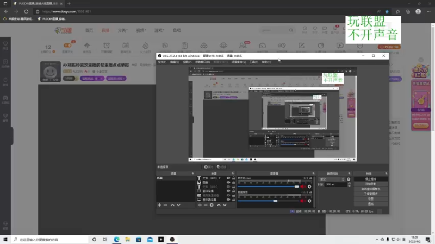Viewport: 435px width, 244px height.
Task: Move source down using Sources panel arrow
Action: point(225,205)
